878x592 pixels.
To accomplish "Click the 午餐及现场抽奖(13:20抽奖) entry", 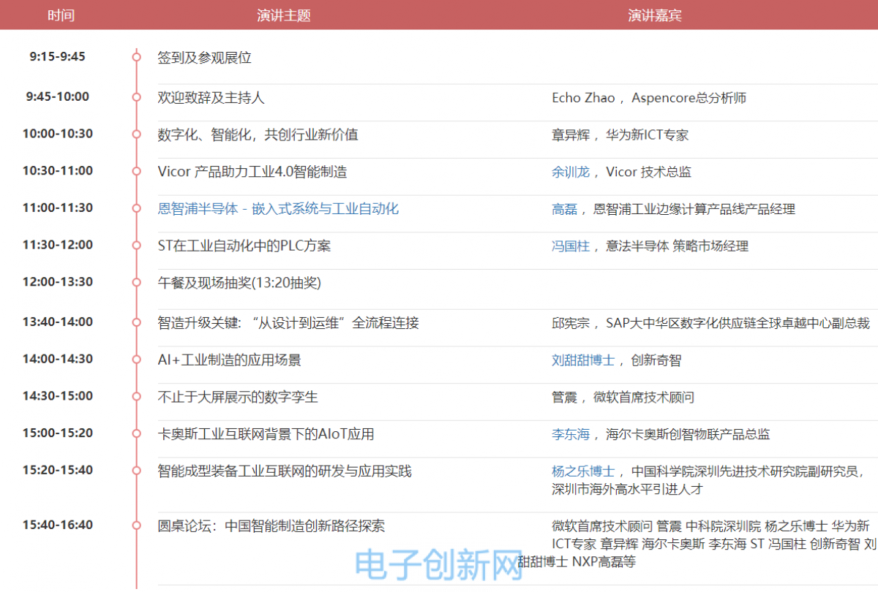I will click(x=239, y=284).
